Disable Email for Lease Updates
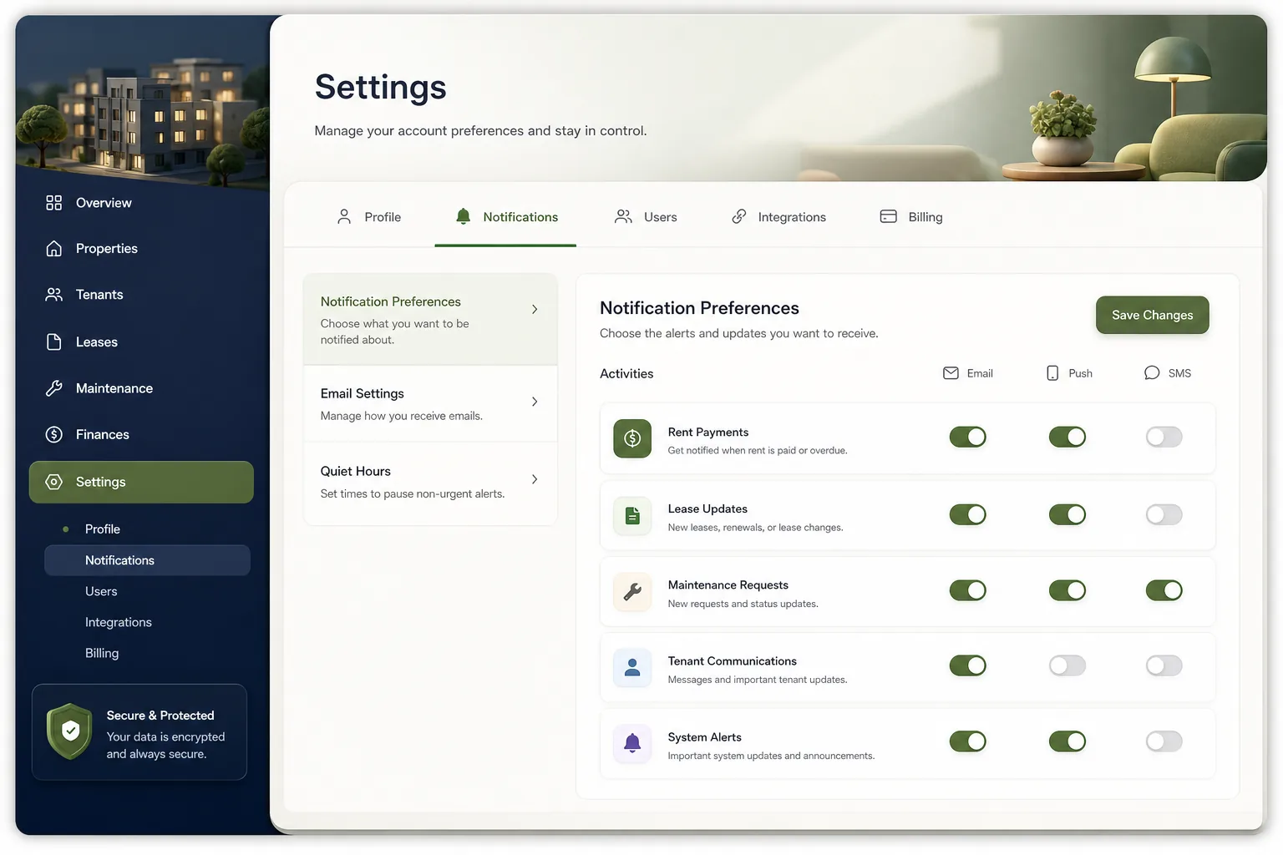Screen dimensions: 1283x855 pos(968,514)
